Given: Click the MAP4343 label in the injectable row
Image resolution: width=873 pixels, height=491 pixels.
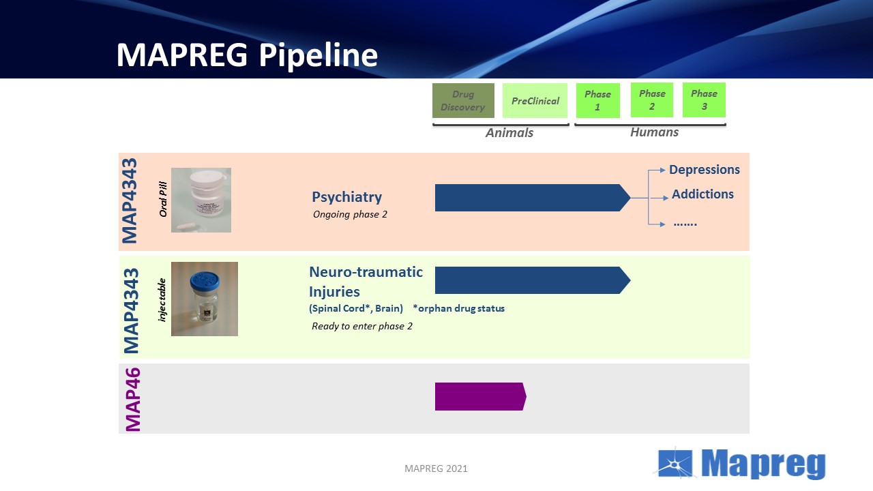Looking at the screenshot, I should tap(130, 310).
